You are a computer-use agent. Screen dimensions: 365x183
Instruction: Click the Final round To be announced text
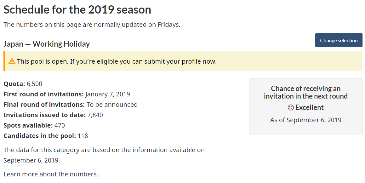coord(112,105)
